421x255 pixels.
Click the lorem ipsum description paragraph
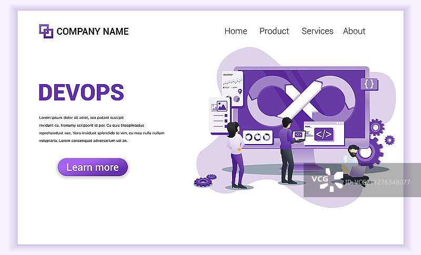(x=98, y=129)
